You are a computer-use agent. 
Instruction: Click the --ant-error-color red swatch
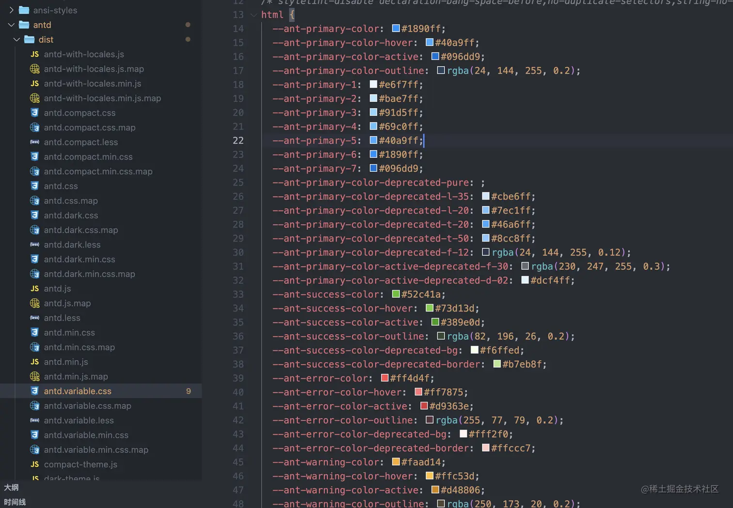point(384,378)
